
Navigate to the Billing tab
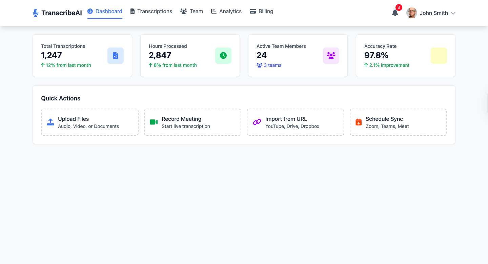[261, 12]
